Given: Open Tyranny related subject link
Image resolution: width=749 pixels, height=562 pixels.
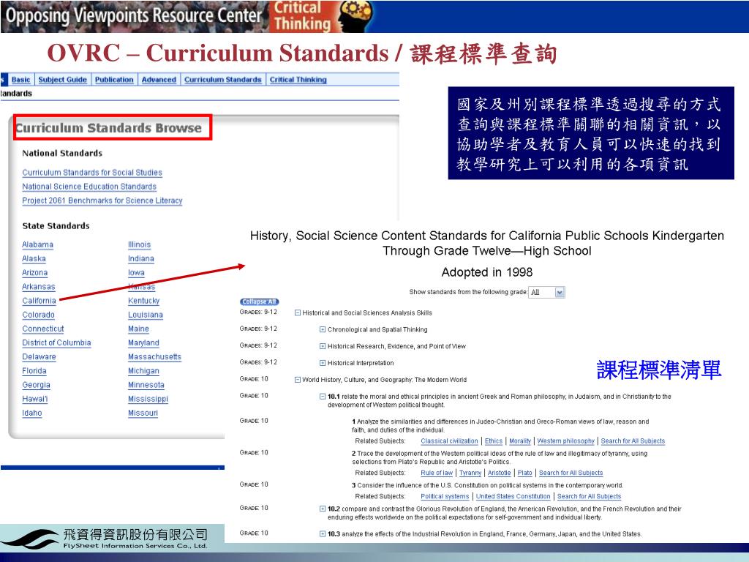Looking at the screenshot, I should click(470, 473).
